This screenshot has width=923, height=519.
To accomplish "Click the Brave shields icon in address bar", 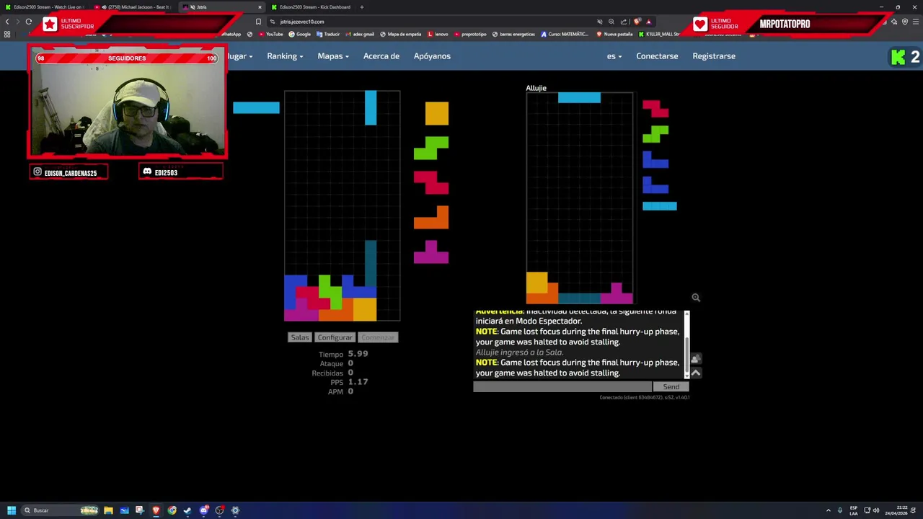I will point(637,22).
